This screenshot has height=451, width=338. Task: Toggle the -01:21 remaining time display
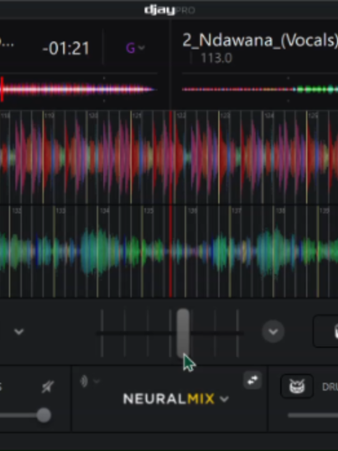(66, 48)
